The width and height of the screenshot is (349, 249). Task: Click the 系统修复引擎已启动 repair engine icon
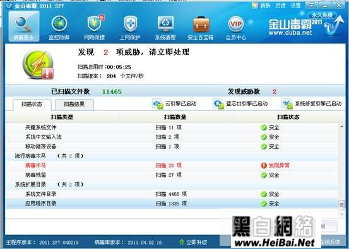(x=287, y=104)
